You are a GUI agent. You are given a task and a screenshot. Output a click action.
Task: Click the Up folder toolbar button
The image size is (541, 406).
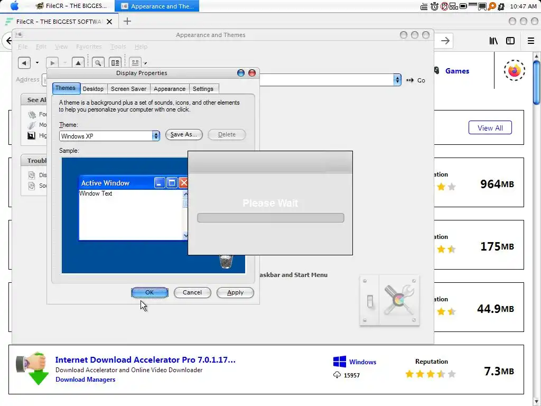tap(78, 63)
